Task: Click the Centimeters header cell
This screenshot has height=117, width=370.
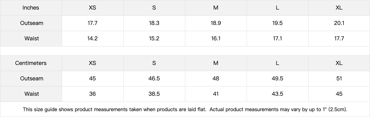Action: tap(31, 63)
